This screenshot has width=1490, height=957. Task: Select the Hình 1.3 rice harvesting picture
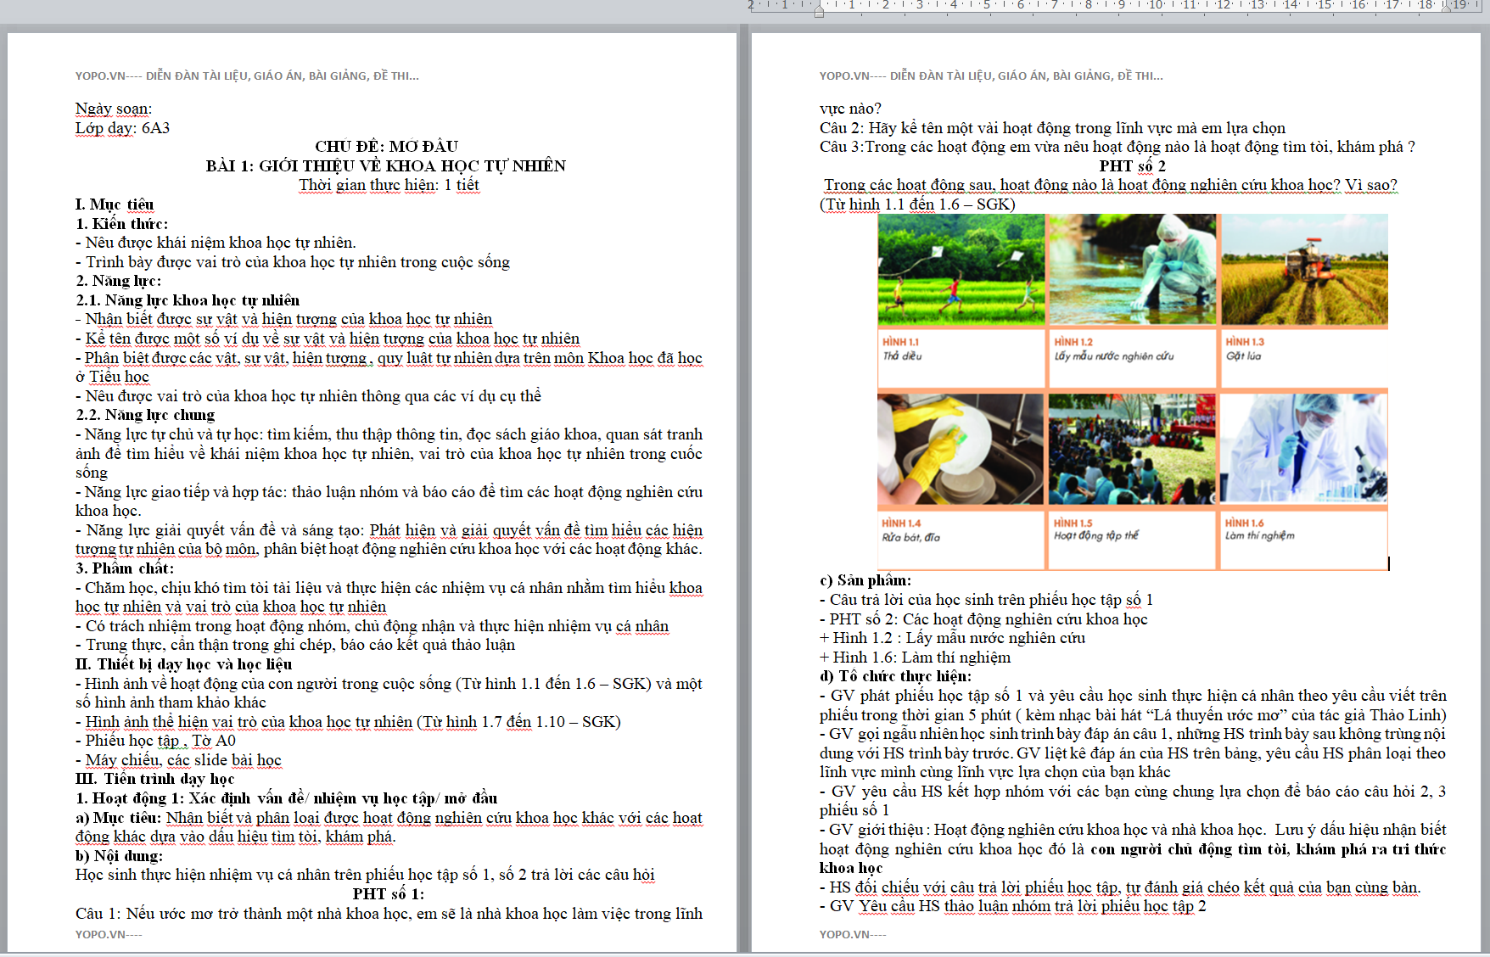(1305, 271)
